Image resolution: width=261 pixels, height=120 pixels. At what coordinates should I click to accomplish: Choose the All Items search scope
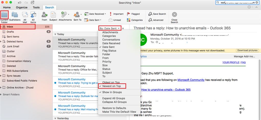33,17
